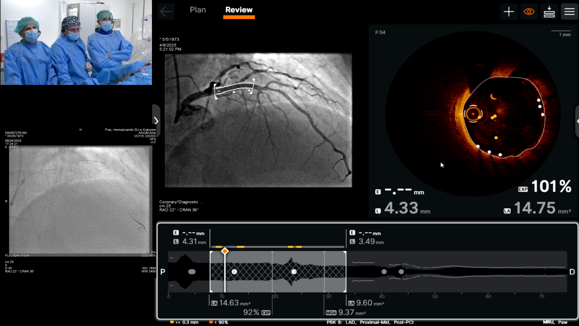Select the white marker dot near 10 mm

coord(234,272)
